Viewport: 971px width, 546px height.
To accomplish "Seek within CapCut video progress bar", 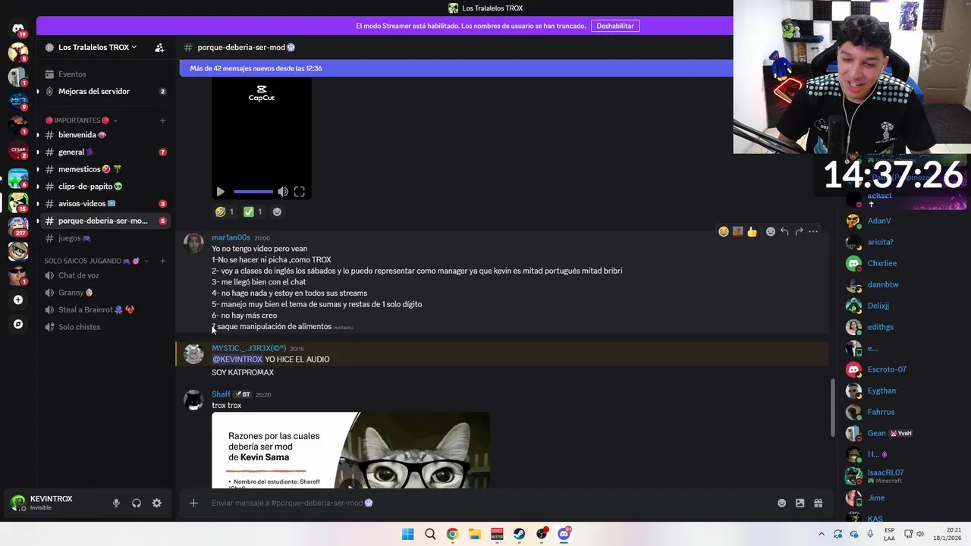I will pos(253,192).
